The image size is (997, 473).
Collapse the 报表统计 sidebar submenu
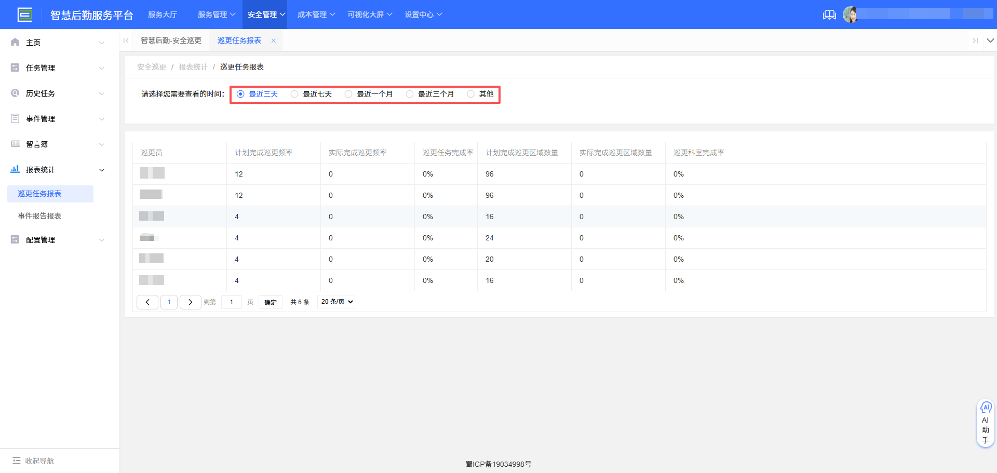click(x=41, y=169)
